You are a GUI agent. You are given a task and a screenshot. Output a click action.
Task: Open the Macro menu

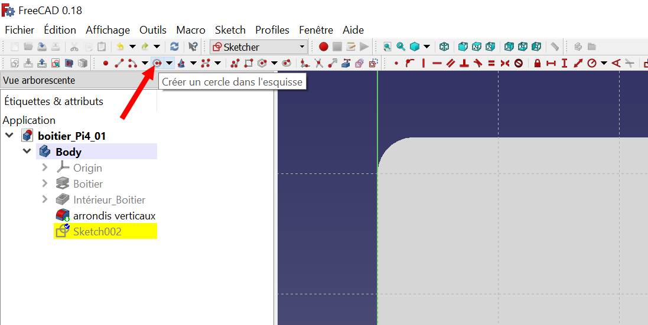click(191, 30)
